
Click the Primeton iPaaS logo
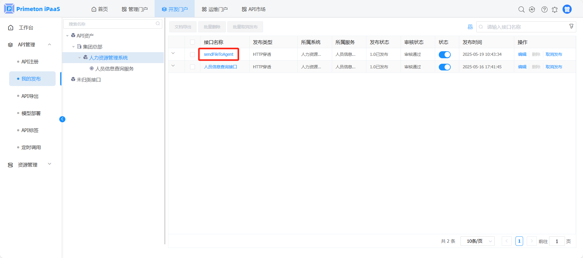[x=32, y=9]
